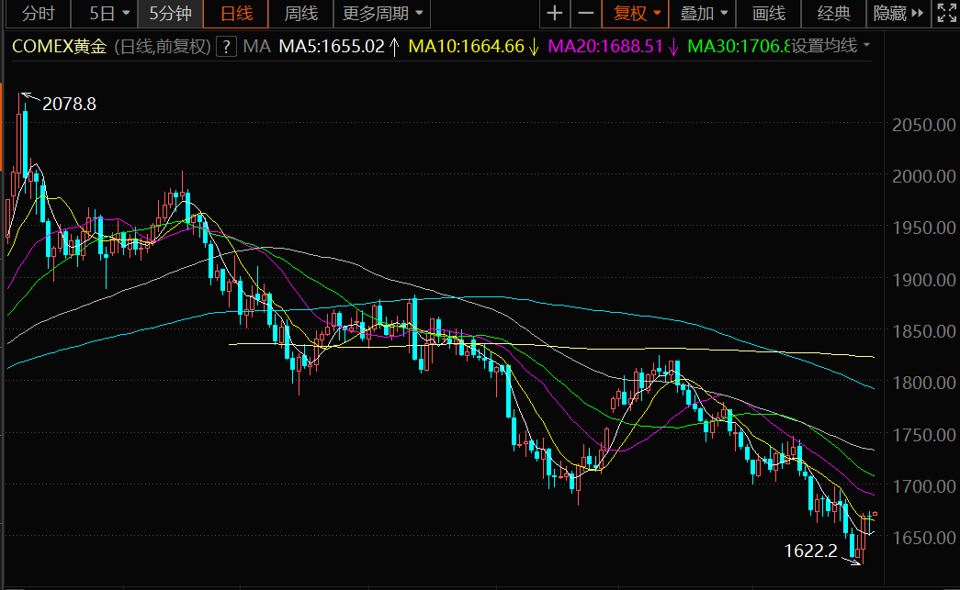Open the 画线 drawing tool

point(768,14)
